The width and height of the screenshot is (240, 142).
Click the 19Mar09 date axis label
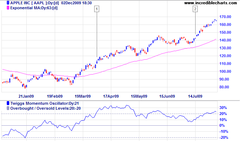tap(82, 96)
